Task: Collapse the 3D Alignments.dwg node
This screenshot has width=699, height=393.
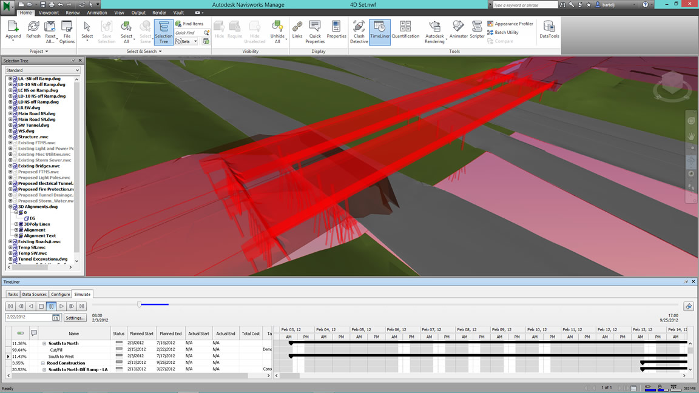Action: coord(10,207)
